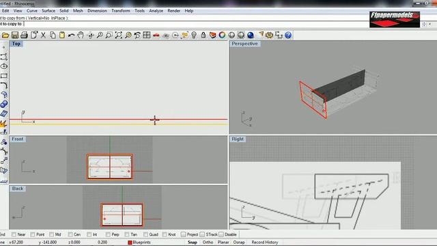Toggle the Knot osnap checkbox
Screen dimensions: 437x246
165,234
